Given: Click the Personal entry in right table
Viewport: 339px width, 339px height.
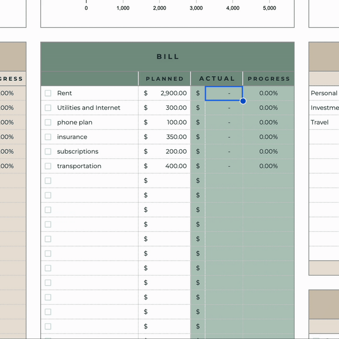Looking at the screenshot, I should pos(324,93).
